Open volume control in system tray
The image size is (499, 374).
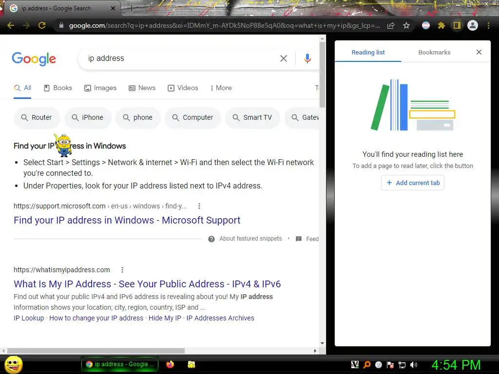point(414,365)
